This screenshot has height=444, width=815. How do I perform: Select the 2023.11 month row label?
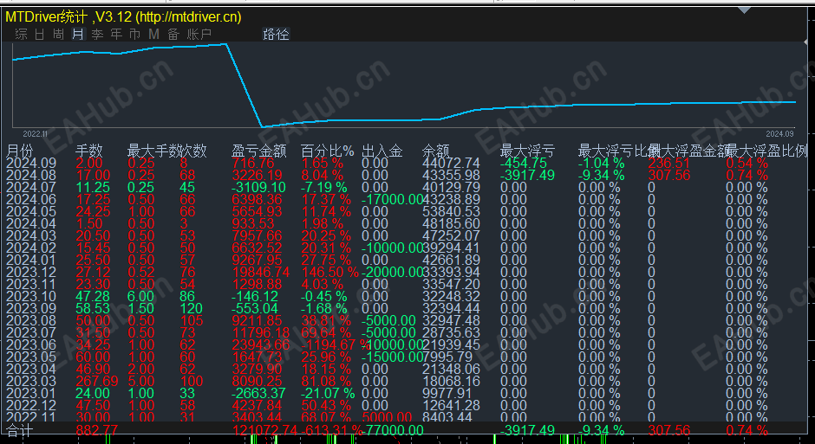(x=31, y=284)
